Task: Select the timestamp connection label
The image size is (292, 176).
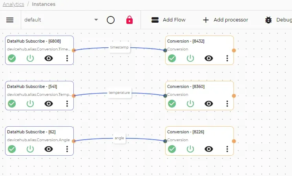Action: pos(119,47)
